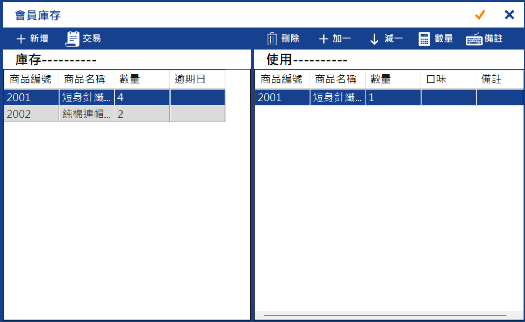Select the 2001 row in 使用 table
525x322 pixels.
click(389, 97)
